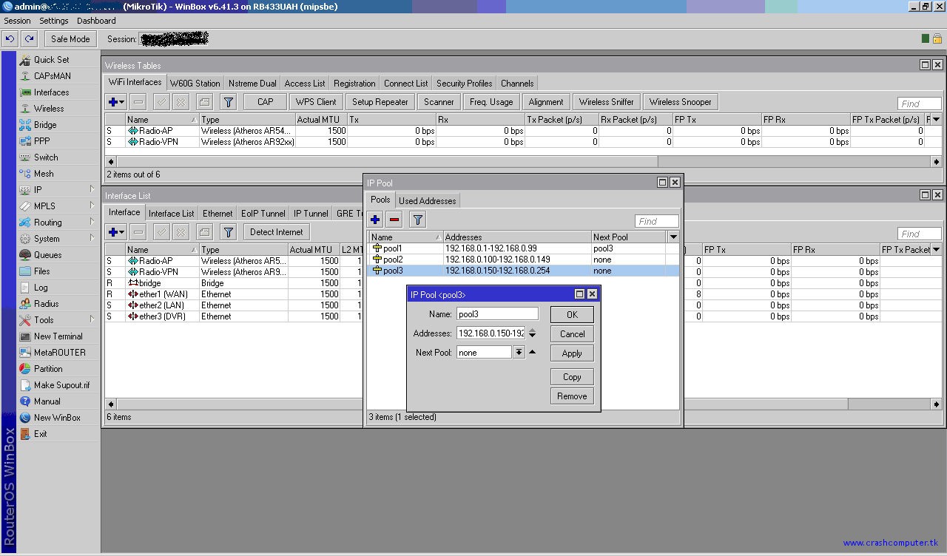Switch to Used Addresses tab

[428, 200]
